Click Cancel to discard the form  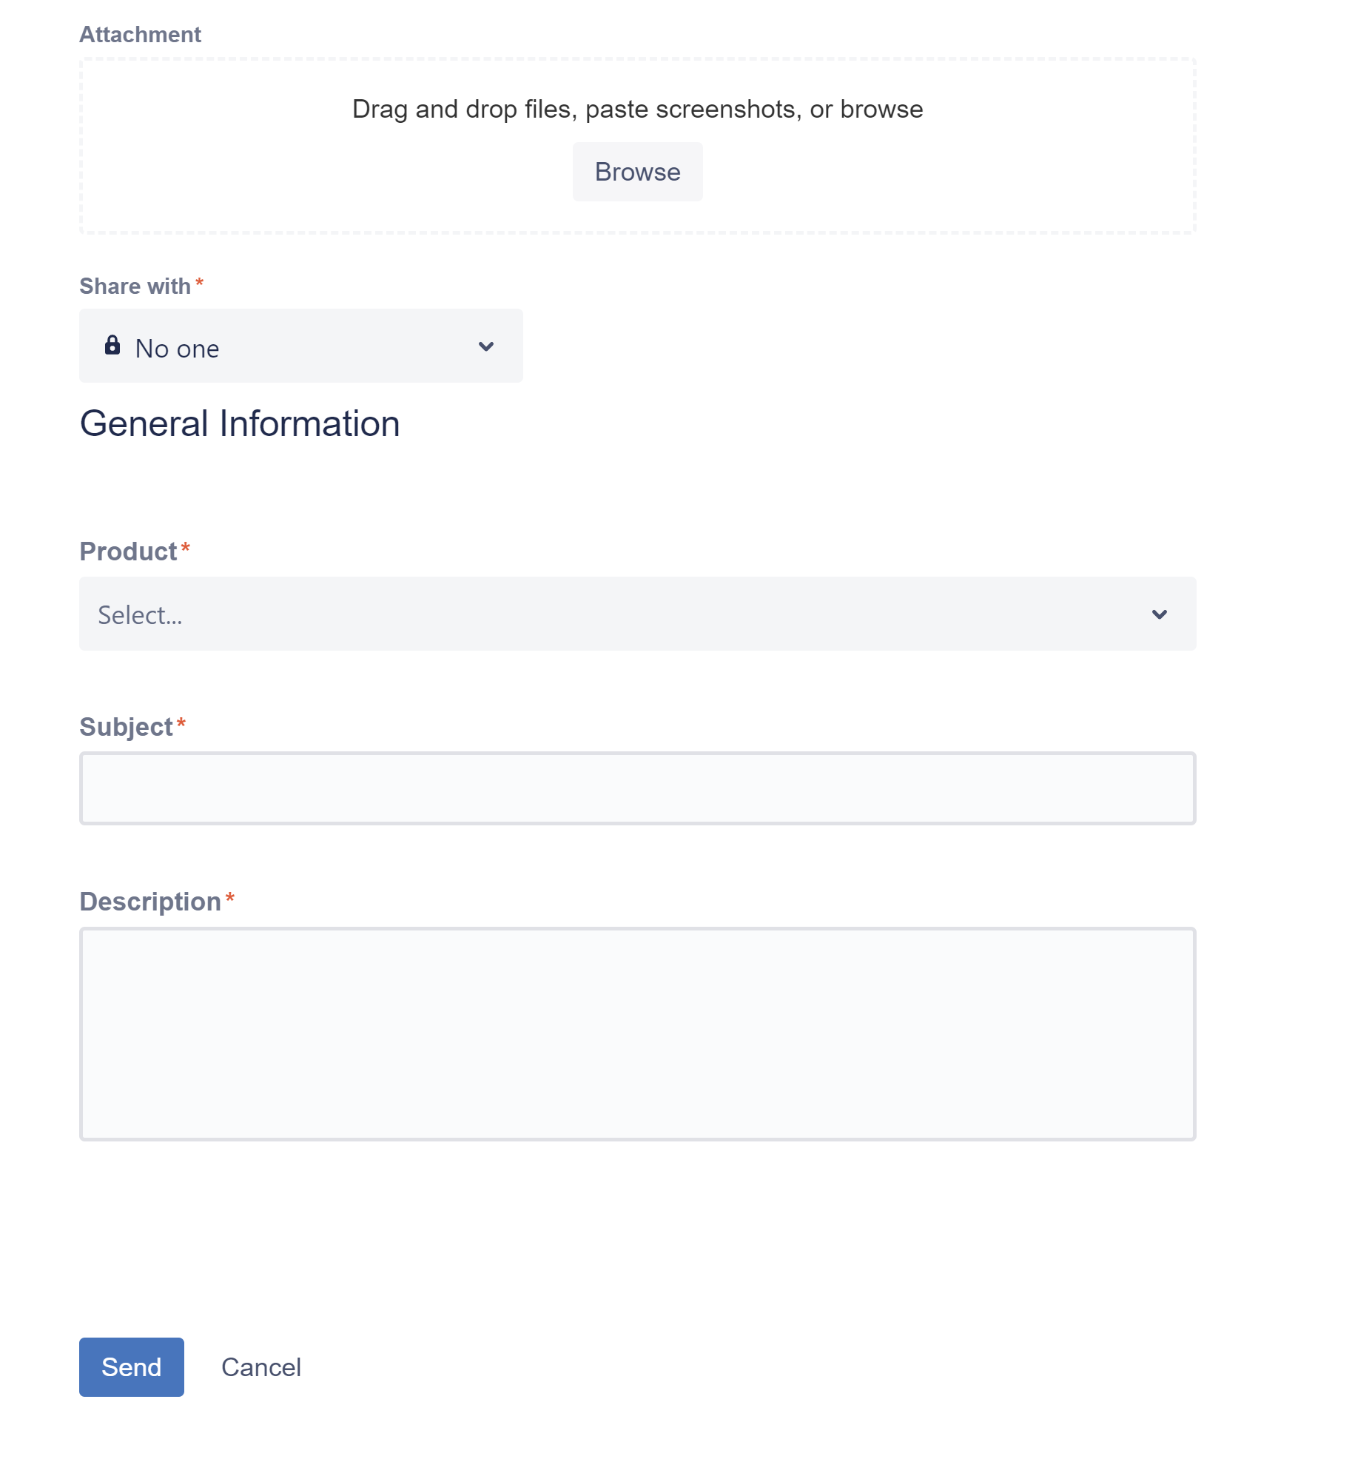pyautogui.click(x=261, y=1366)
